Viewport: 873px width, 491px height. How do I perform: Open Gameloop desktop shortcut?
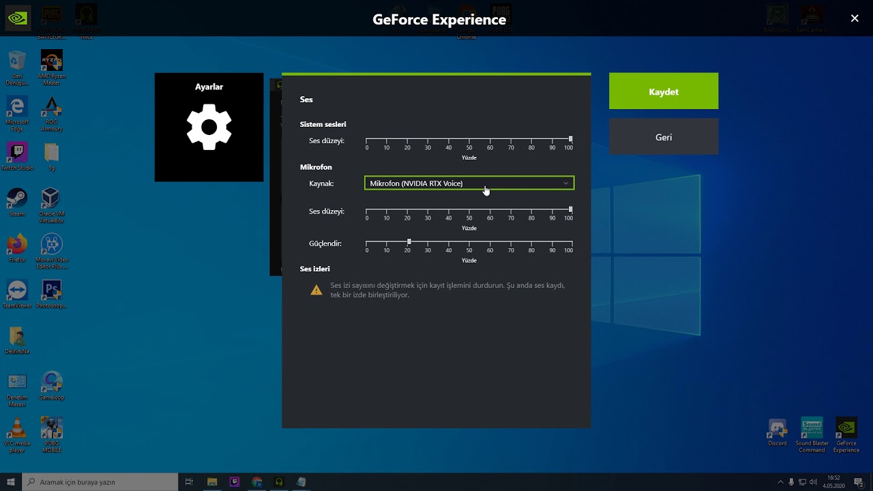52,386
